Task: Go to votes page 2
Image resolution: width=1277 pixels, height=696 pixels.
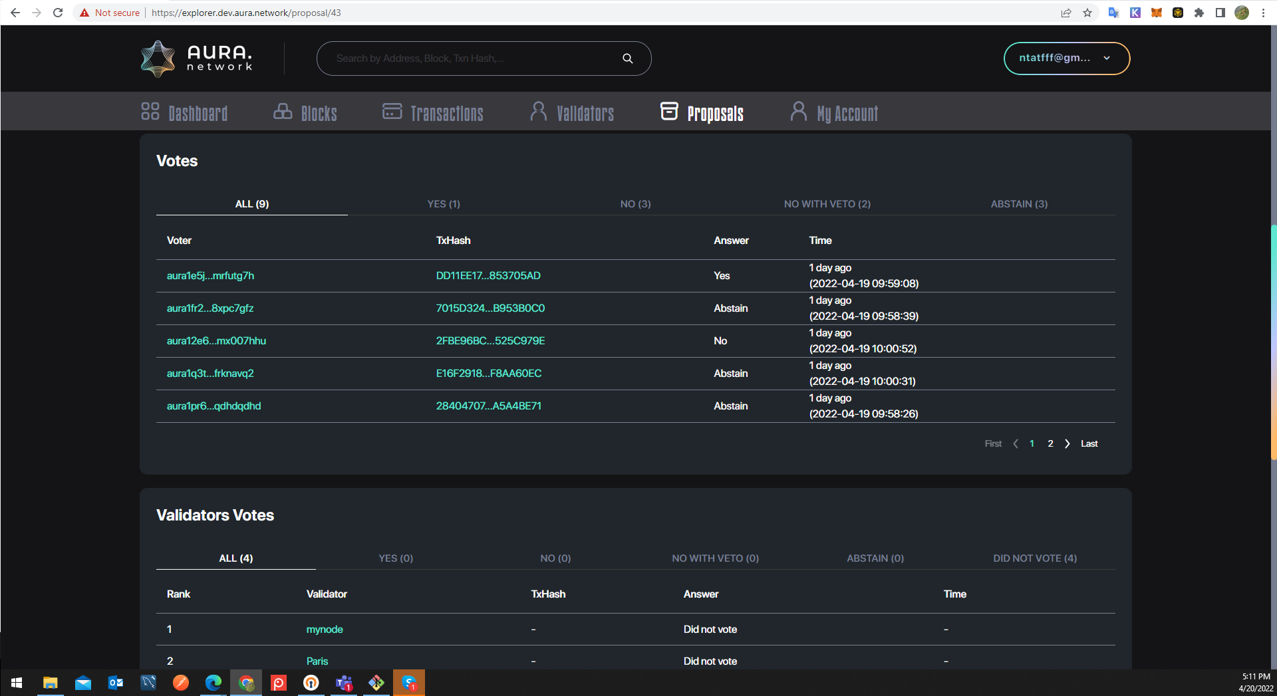Action: 1050,443
